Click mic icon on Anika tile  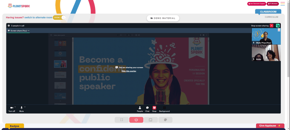pyautogui.click(x=253, y=59)
